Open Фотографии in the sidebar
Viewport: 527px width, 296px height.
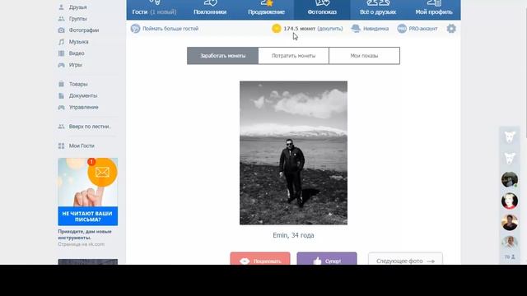click(x=84, y=30)
